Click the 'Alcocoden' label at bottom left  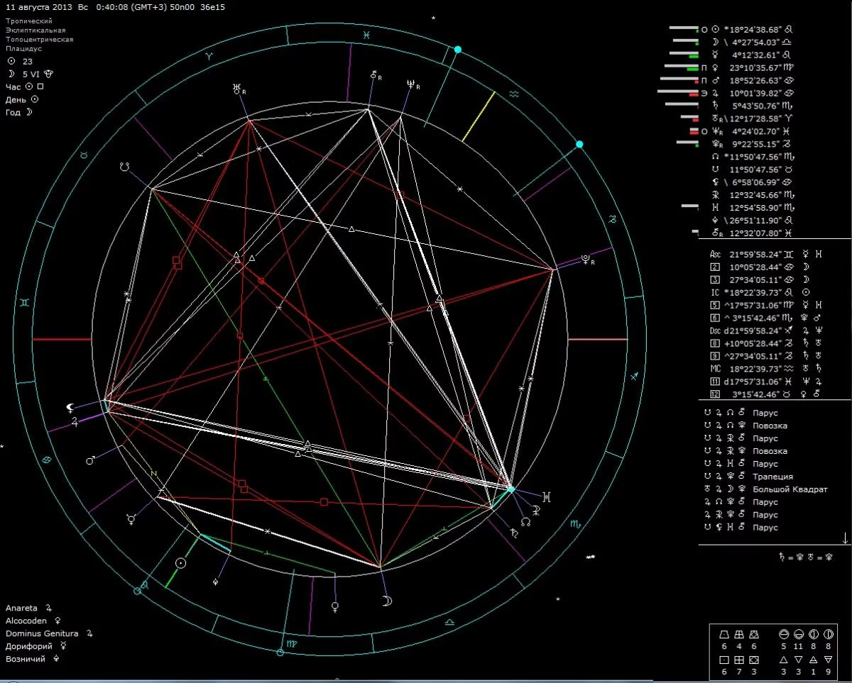click(x=27, y=621)
